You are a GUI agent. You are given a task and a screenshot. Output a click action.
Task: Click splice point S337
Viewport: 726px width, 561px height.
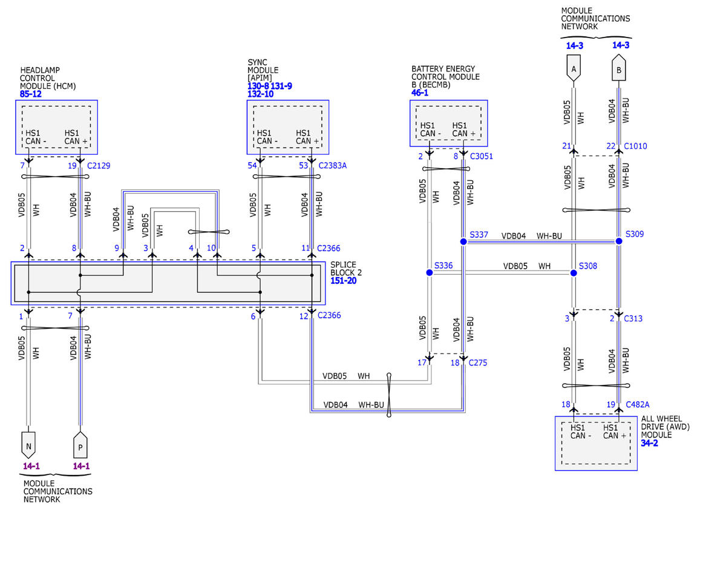click(463, 241)
